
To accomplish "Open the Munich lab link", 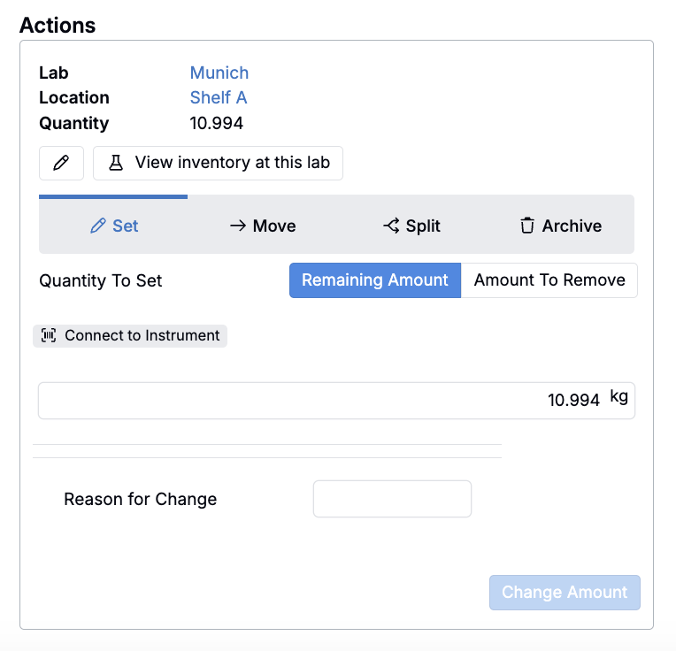I will point(219,73).
